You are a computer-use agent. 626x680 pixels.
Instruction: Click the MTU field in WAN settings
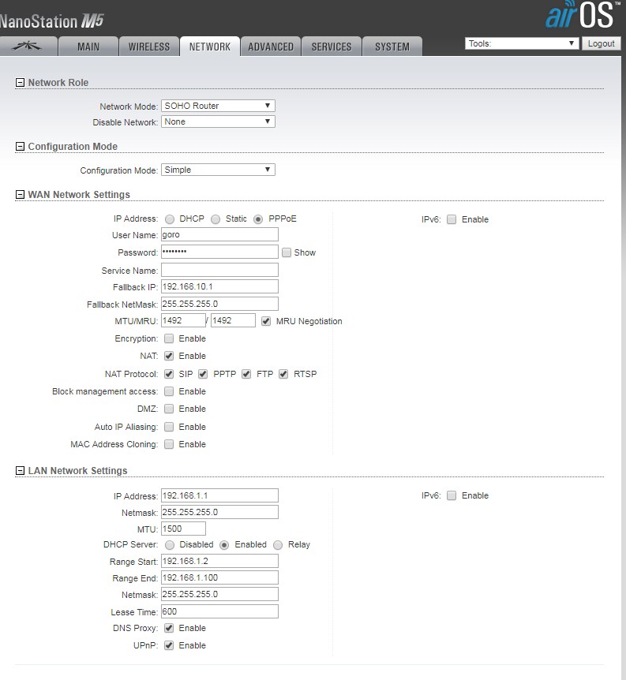183,320
